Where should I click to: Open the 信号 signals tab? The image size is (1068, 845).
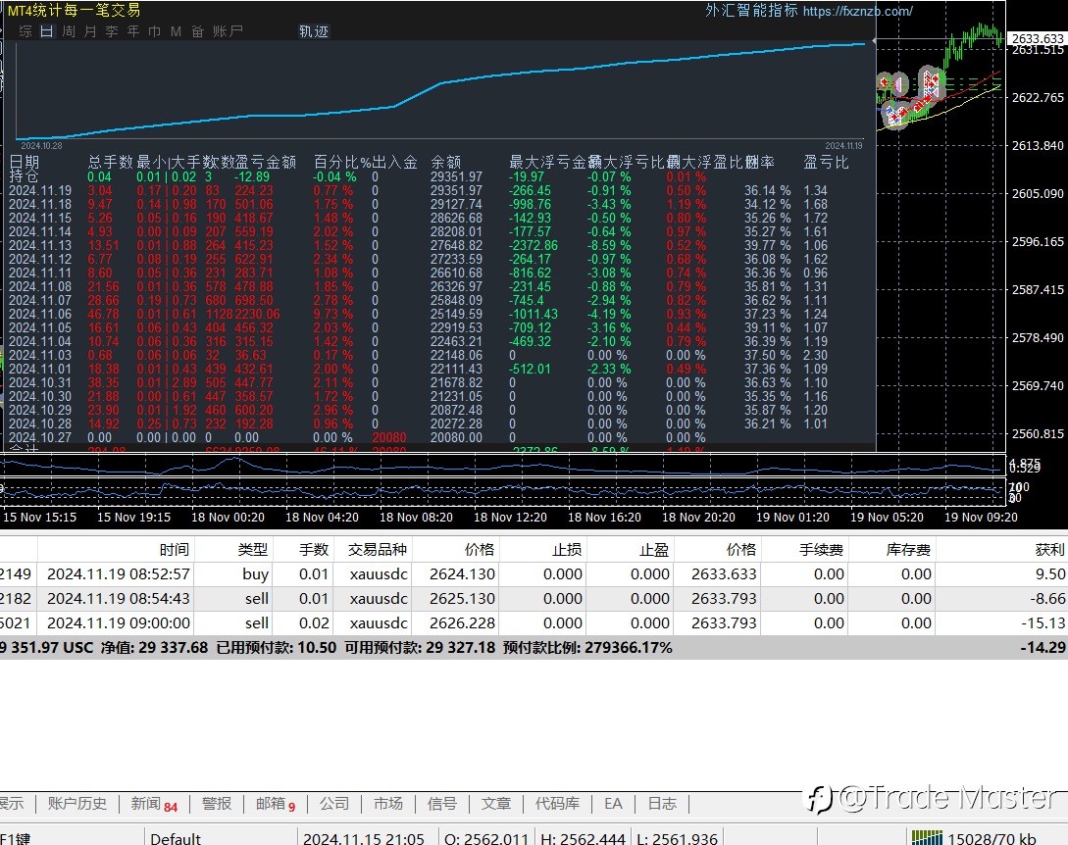click(442, 804)
